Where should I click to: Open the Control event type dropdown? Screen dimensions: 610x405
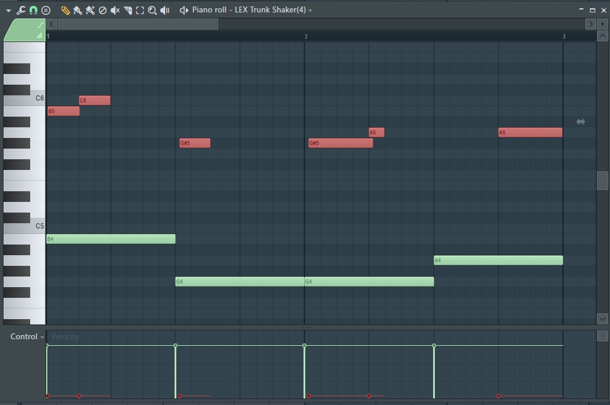pos(27,337)
